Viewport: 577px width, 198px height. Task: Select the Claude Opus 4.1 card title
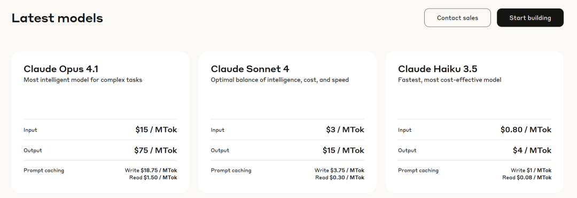[x=61, y=69]
